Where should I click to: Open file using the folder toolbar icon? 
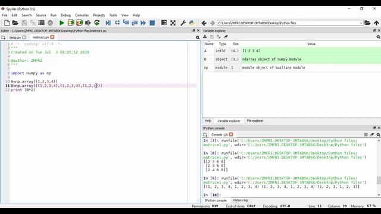click(x=15, y=23)
